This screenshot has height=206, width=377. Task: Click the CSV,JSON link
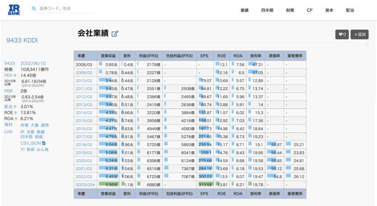pos(31,143)
